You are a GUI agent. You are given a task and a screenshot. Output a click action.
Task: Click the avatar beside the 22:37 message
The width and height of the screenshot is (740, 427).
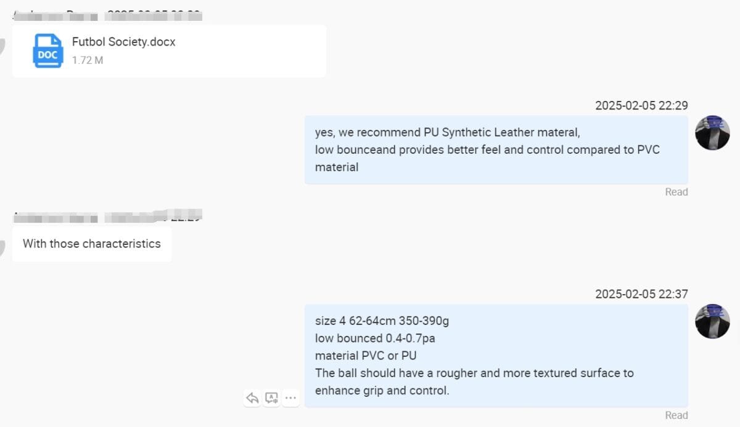pos(712,321)
